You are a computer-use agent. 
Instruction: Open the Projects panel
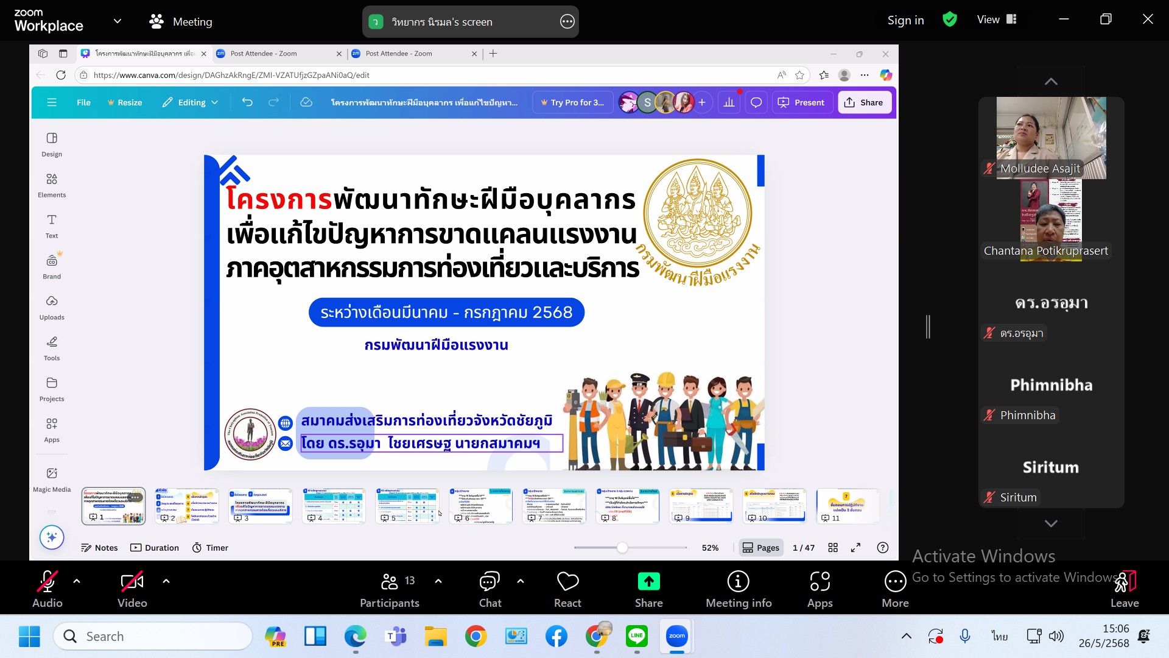(x=52, y=390)
